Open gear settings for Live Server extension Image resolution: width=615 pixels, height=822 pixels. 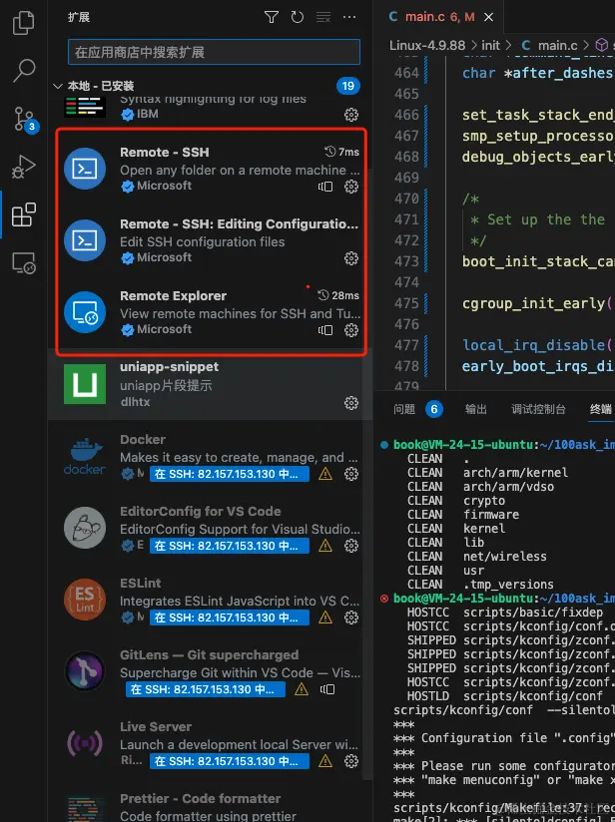point(351,761)
